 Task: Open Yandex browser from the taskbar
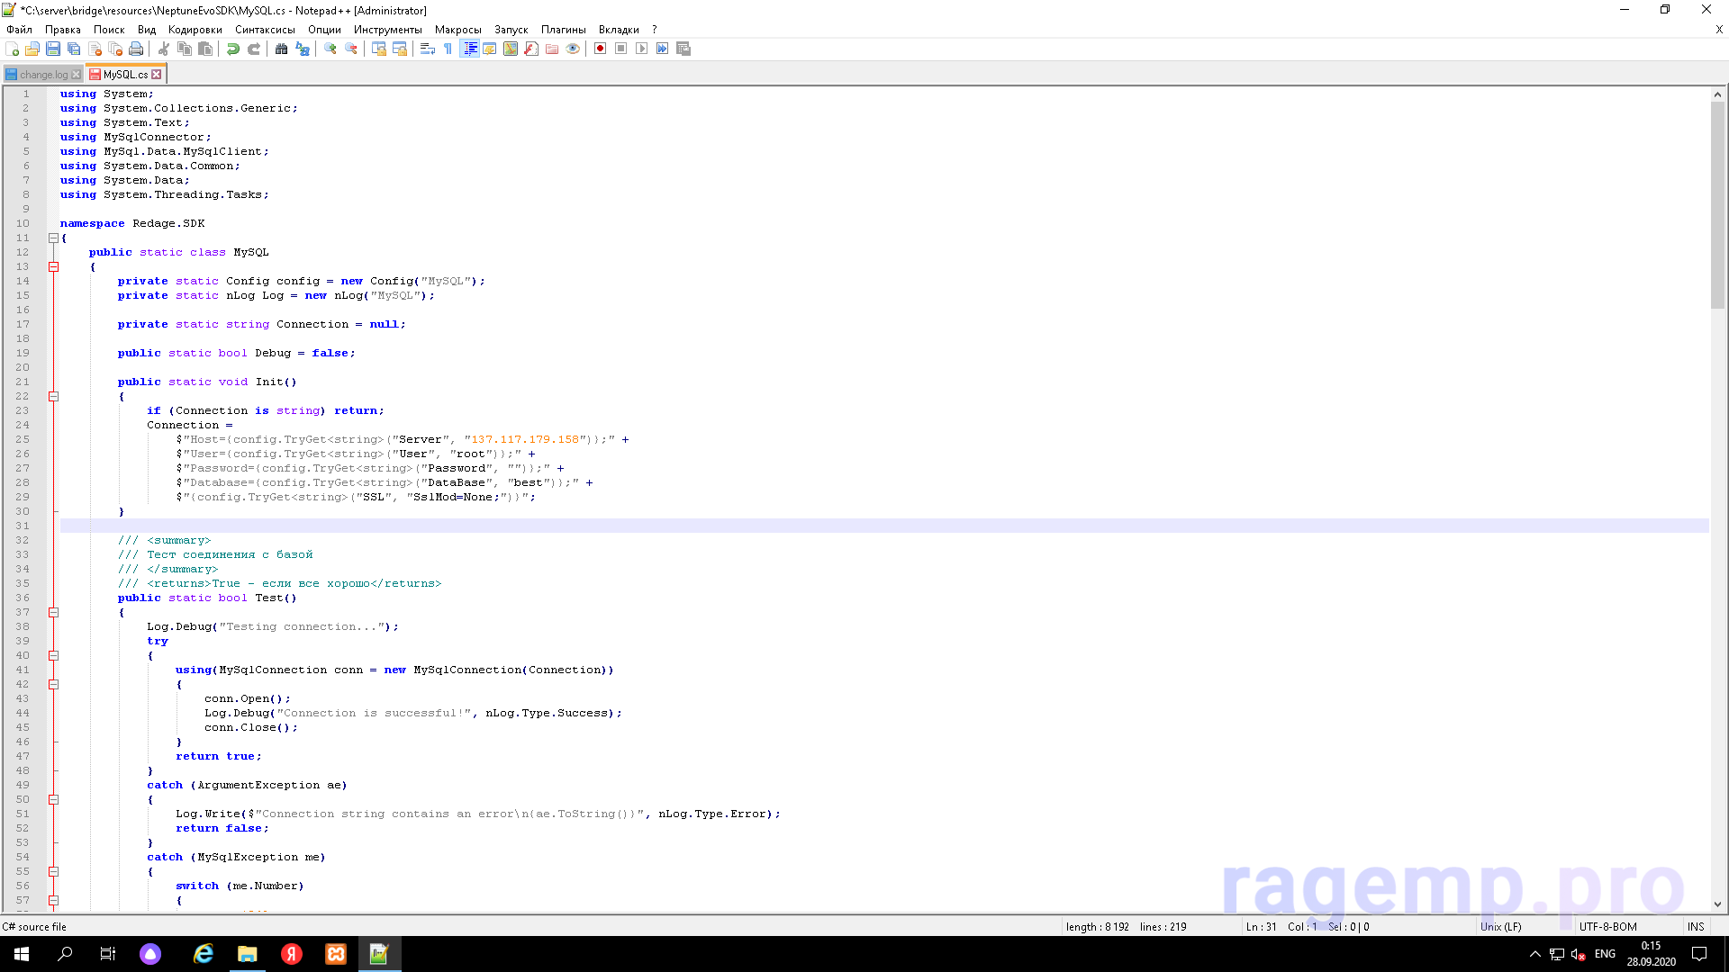[x=291, y=954]
